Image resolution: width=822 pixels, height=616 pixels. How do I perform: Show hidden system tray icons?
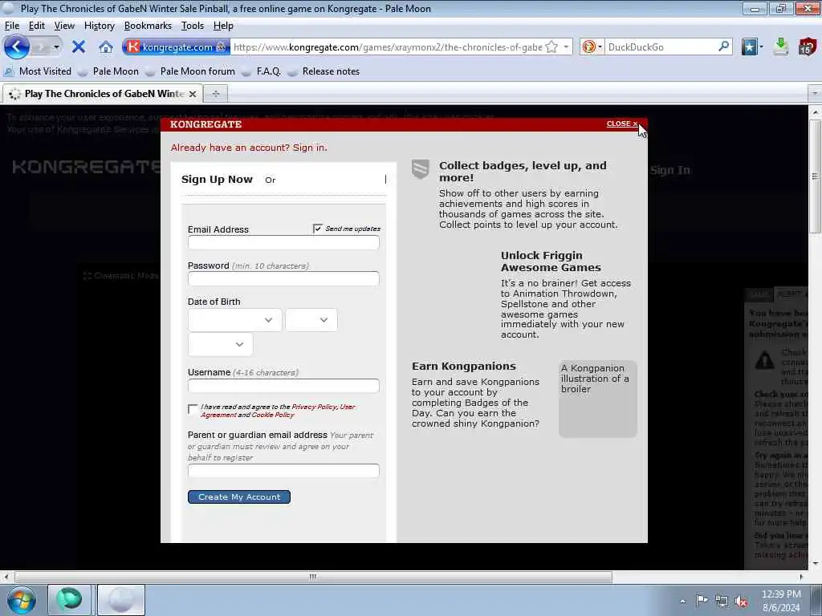tap(682, 601)
